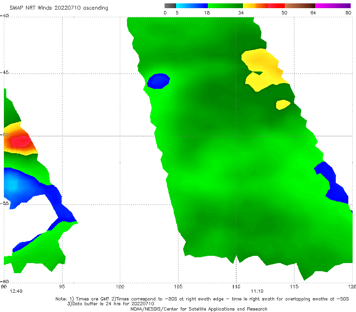
Task: Click the gray segment of the color bar
Action: (x=170, y=6)
